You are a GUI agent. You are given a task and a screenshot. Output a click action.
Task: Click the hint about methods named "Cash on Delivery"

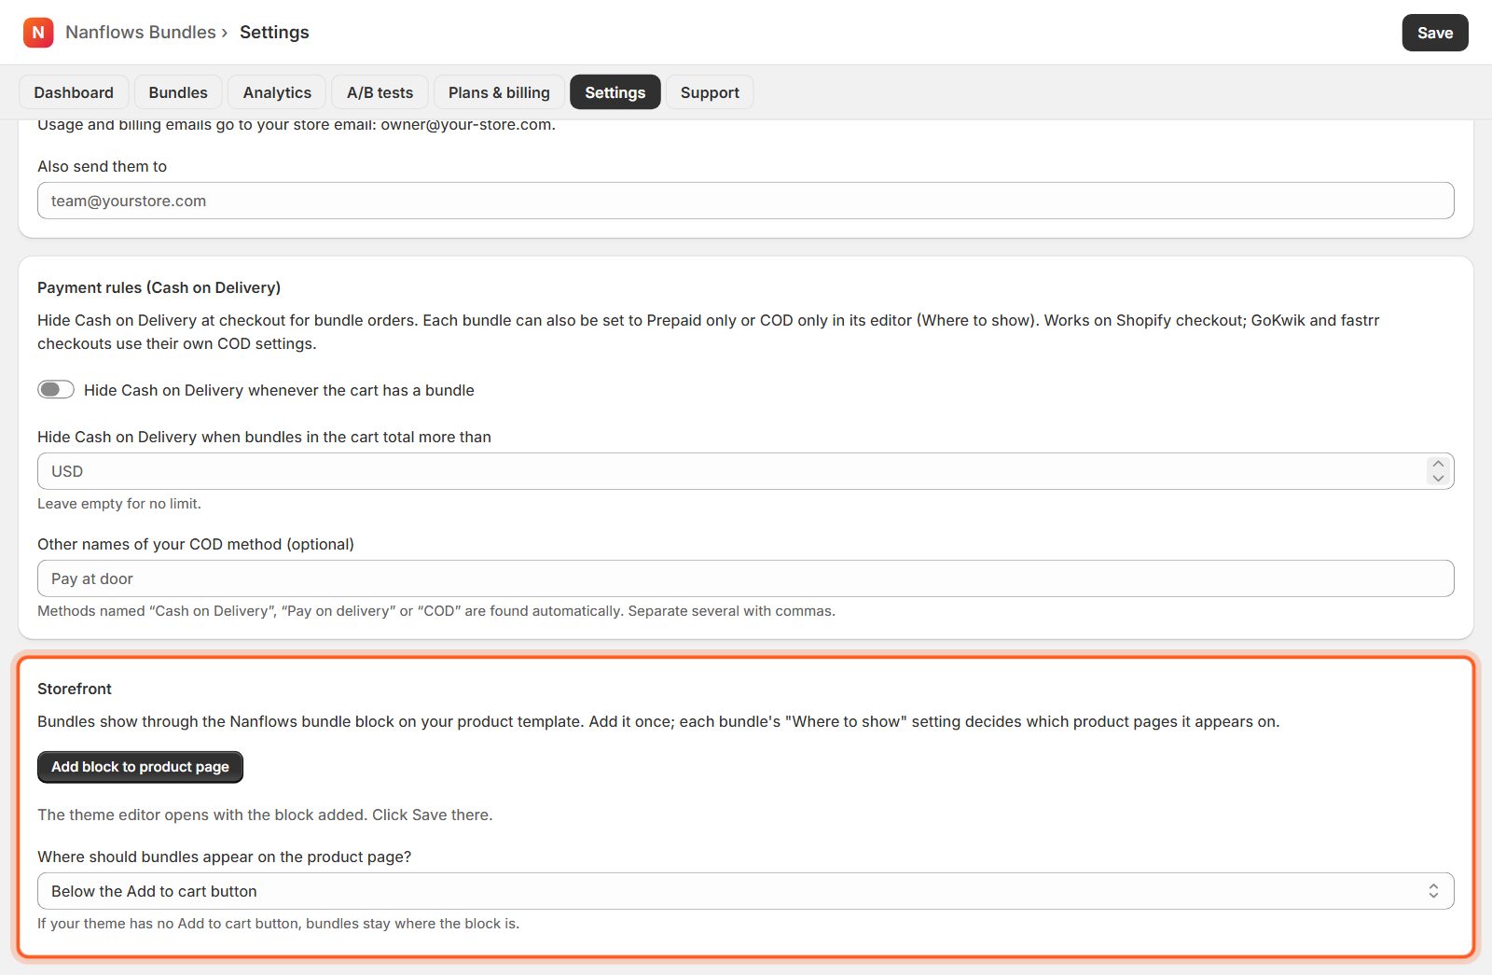click(436, 611)
